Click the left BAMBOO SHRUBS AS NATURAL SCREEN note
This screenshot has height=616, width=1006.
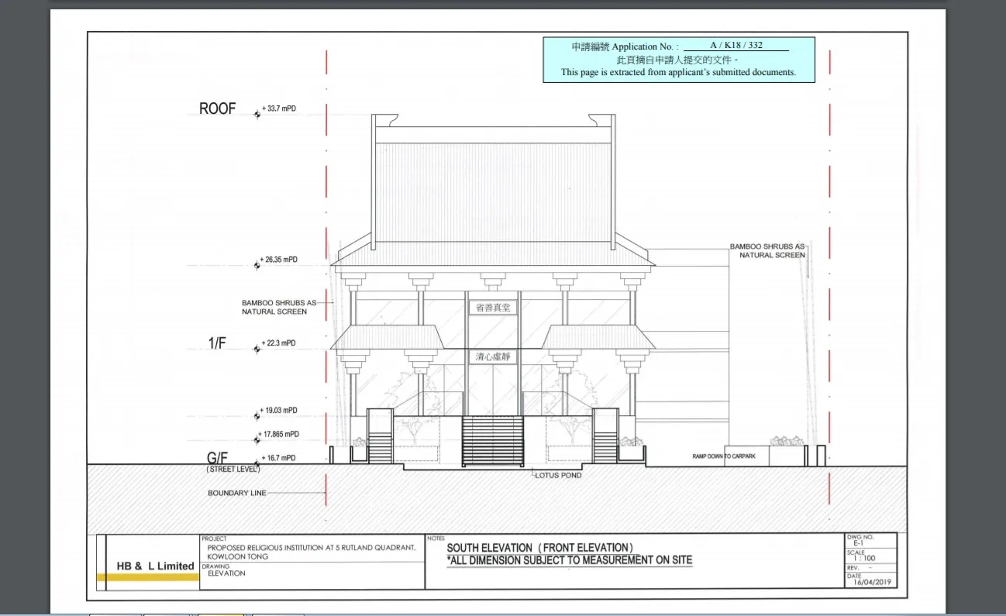pyautogui.click(x=279, y=307)
